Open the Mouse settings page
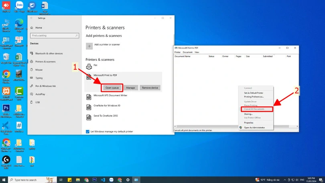The height and width of the screenshot is (183, 325). (x=39, y=70)
